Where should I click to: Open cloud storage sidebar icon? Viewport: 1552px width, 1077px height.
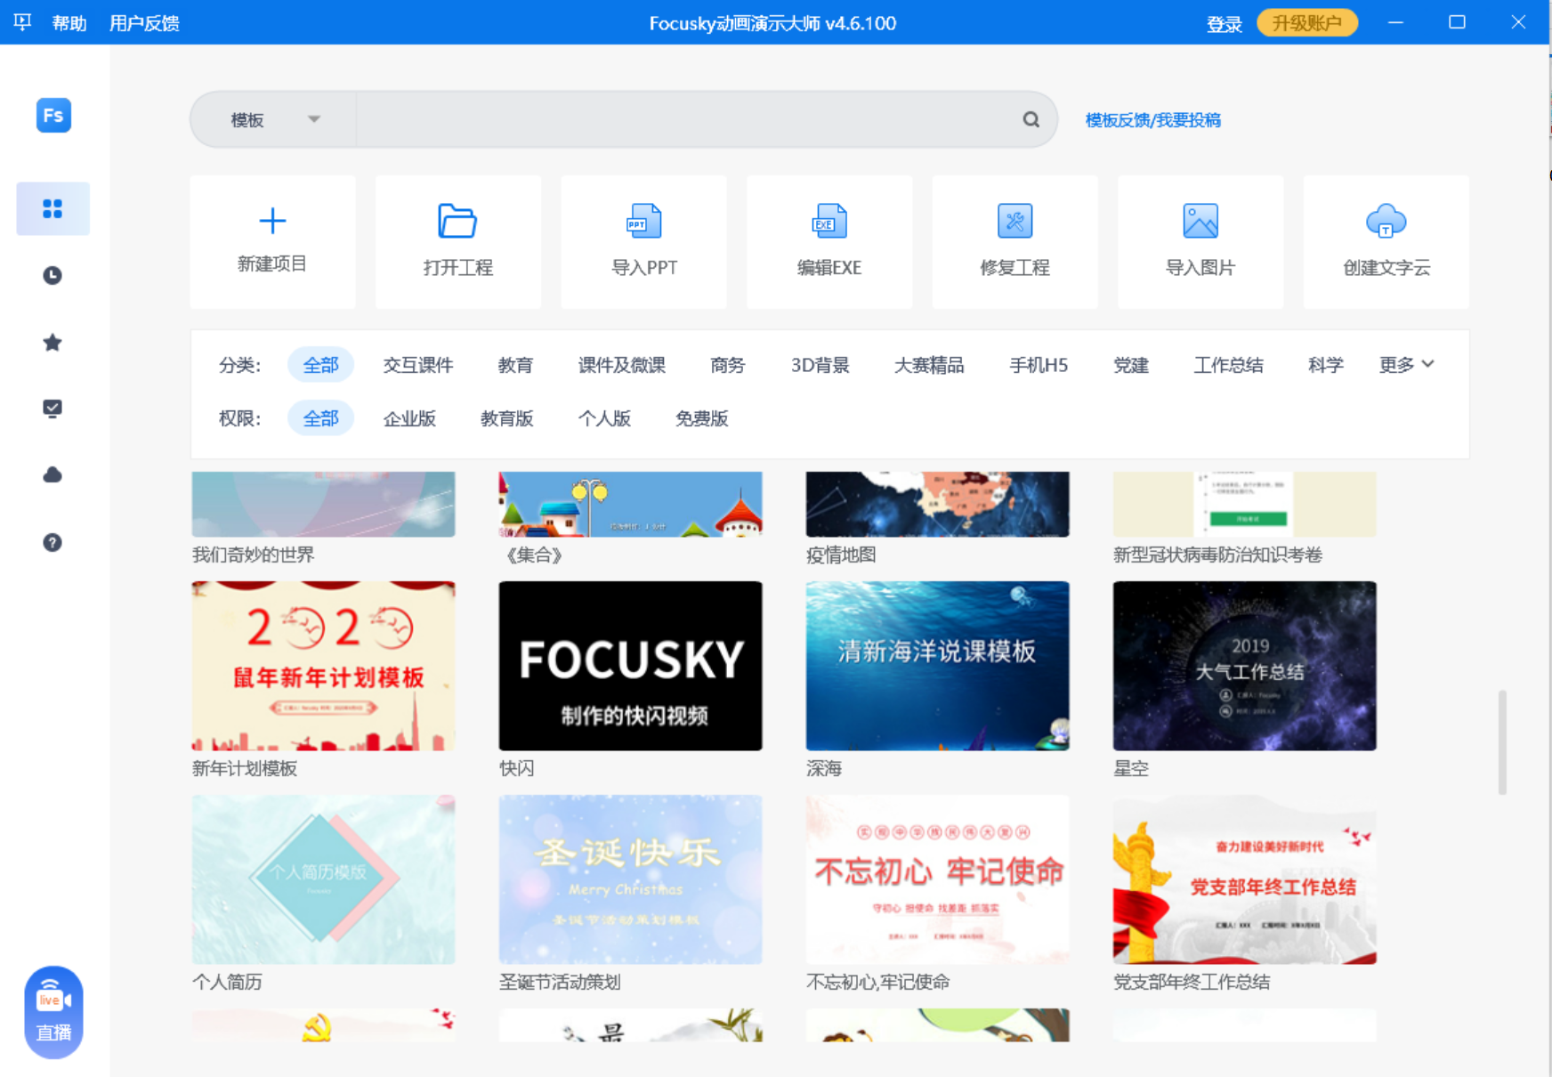[x=53, y=475]
